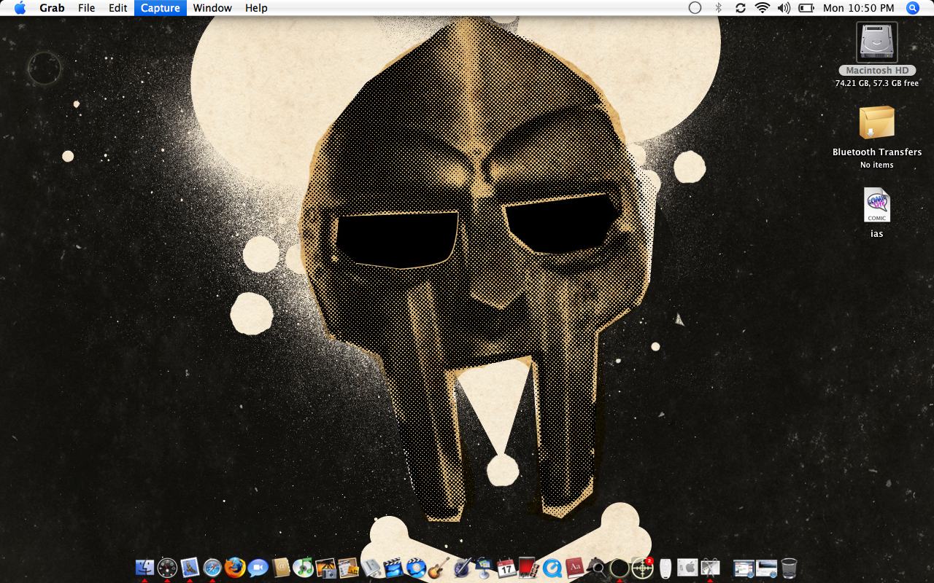
Task: Click crosshair Dock icon with badge 2
Action: pyautogui.click(x=641, y=568)
